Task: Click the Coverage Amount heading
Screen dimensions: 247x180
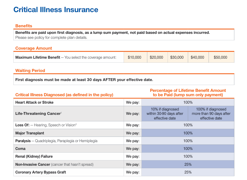Action: click(34, 48)
